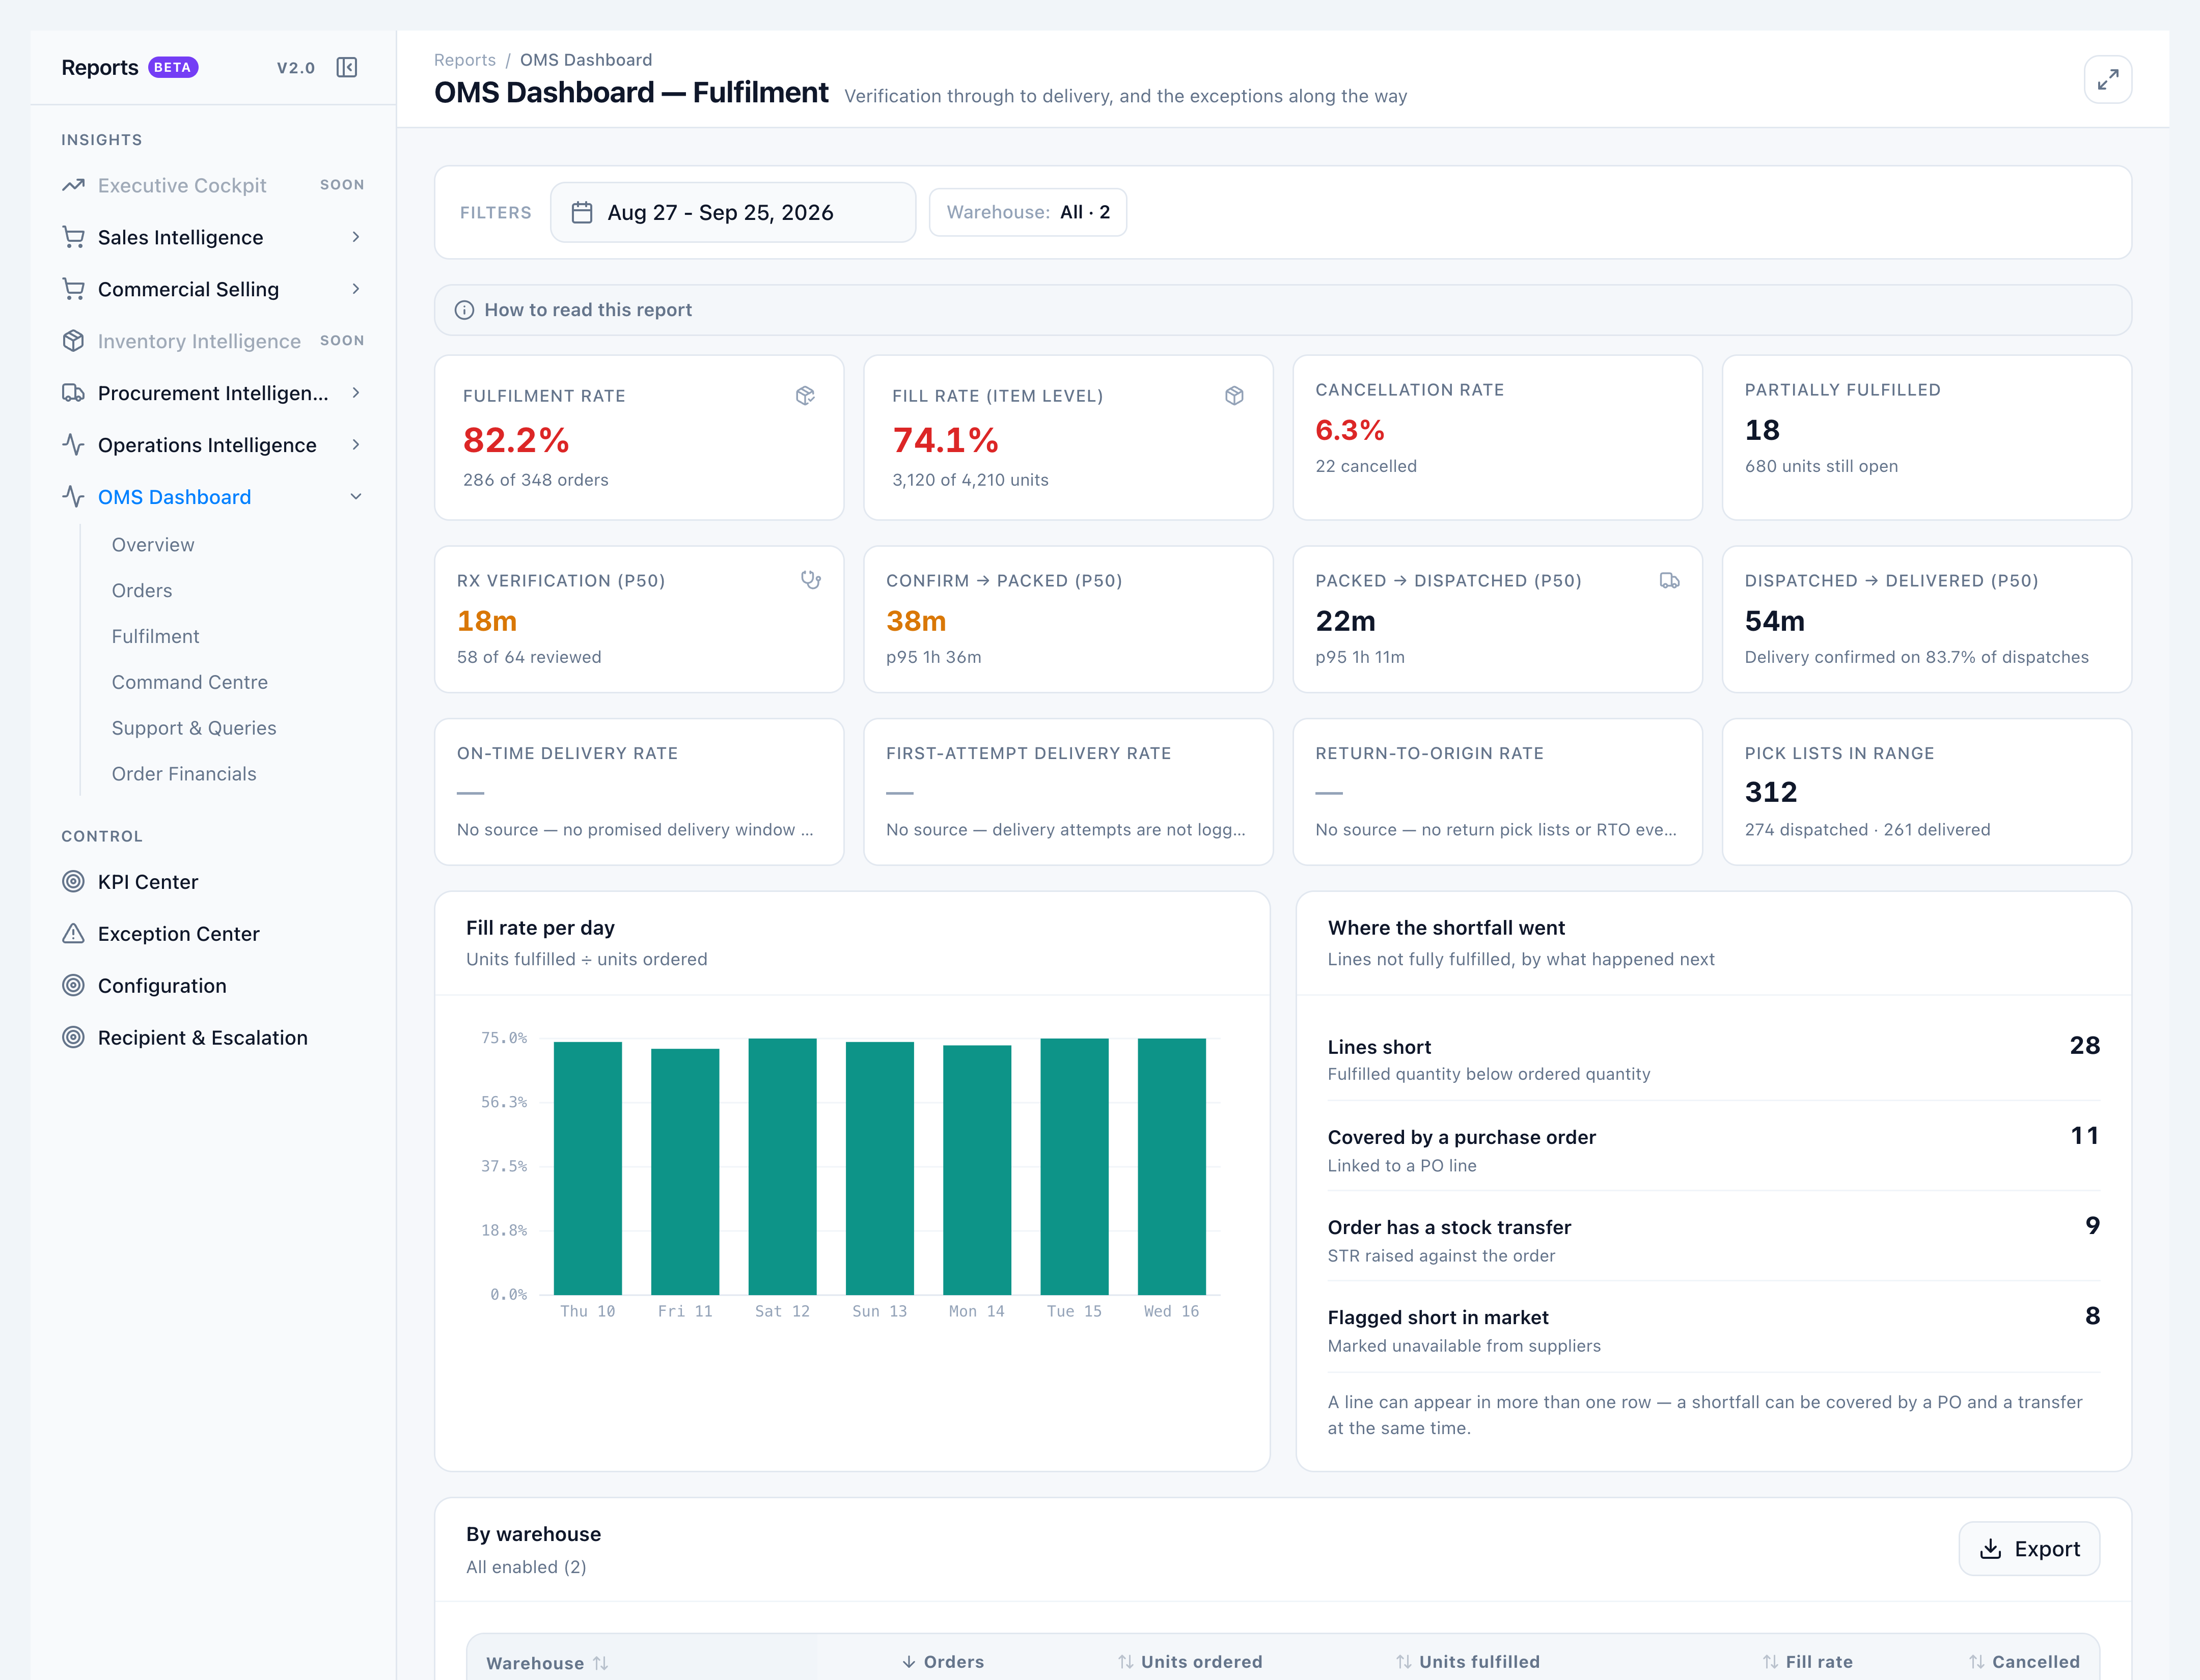Screen dimensions: 2200x1680
Task: Click the Sat 12 bar in fill rate chart
Action: click(x=782, y=1166)
